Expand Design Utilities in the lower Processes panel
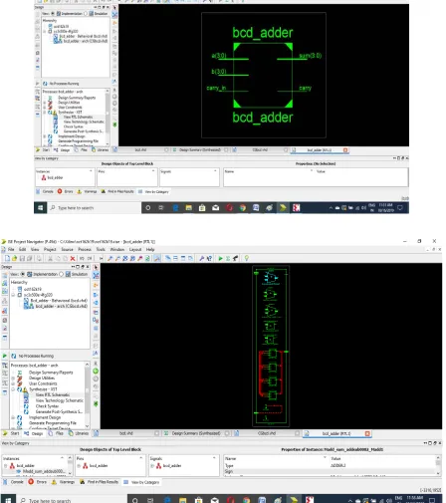446x503 pixels. click(13, 377)
